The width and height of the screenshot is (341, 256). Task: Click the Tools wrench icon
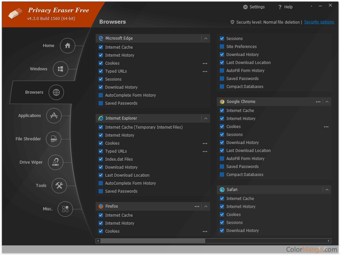tap(59, 185)
